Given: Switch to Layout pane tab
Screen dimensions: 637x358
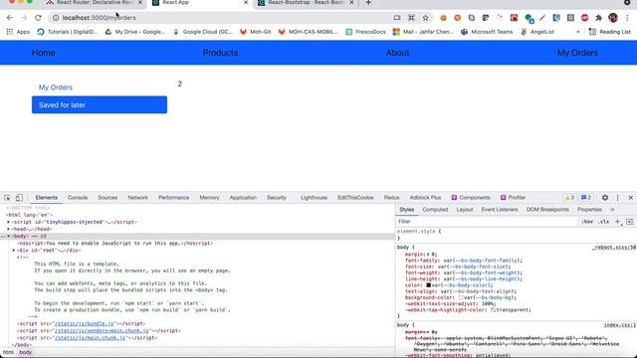Looking at the screenshot, I should (465, 210).
